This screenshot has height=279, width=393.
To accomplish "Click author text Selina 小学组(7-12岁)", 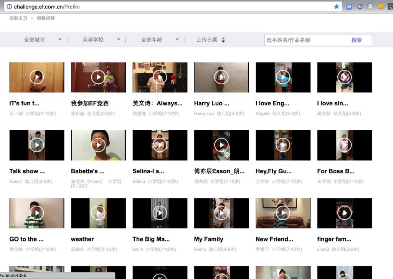I will pyautogui.click(x=155, y=181).
